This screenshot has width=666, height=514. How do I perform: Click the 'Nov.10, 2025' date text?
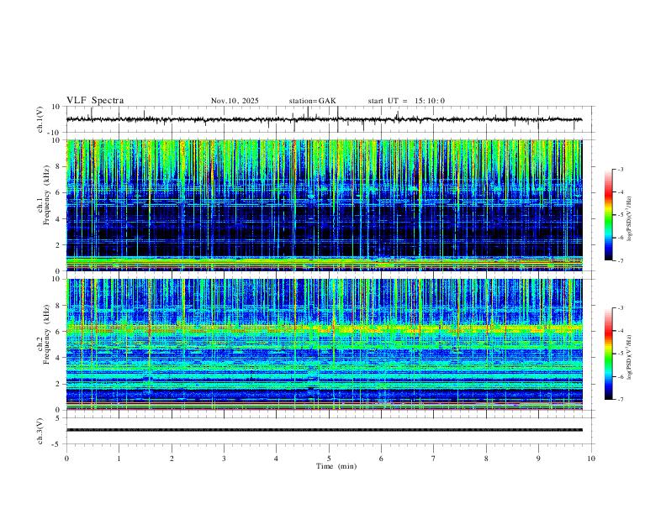click(x=235, y=101)
